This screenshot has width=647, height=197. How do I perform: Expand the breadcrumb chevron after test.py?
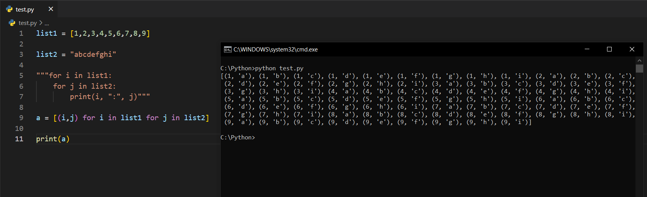pyautogui.click(x=41, y=23)
